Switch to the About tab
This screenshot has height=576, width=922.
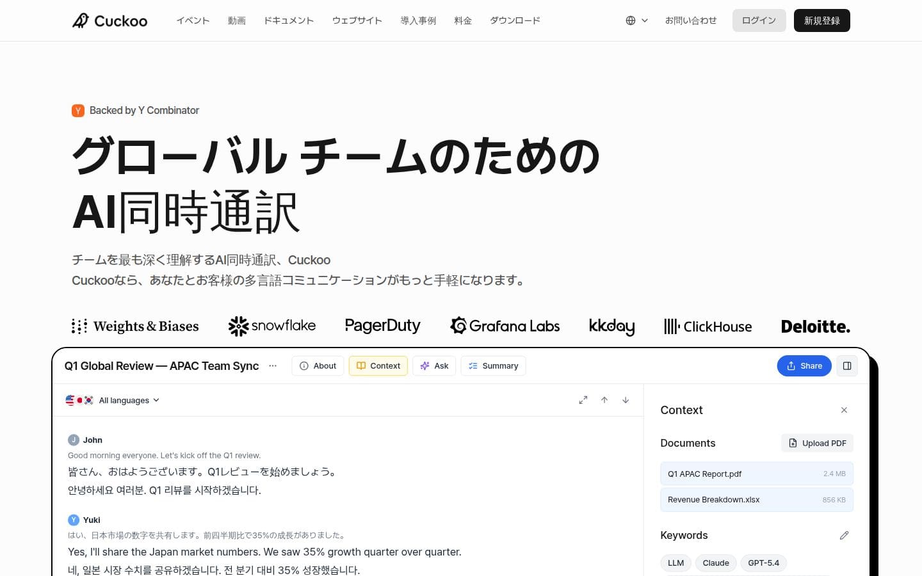[318, 366]
